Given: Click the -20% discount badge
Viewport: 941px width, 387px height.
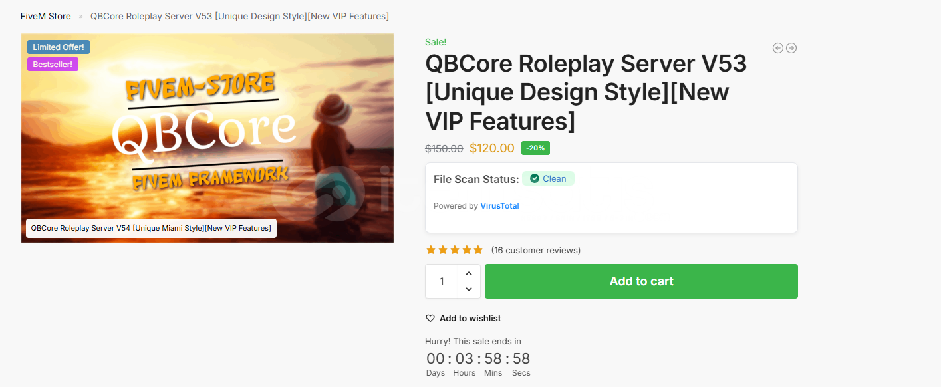Looking at the screenshot, I should (535, 148).
